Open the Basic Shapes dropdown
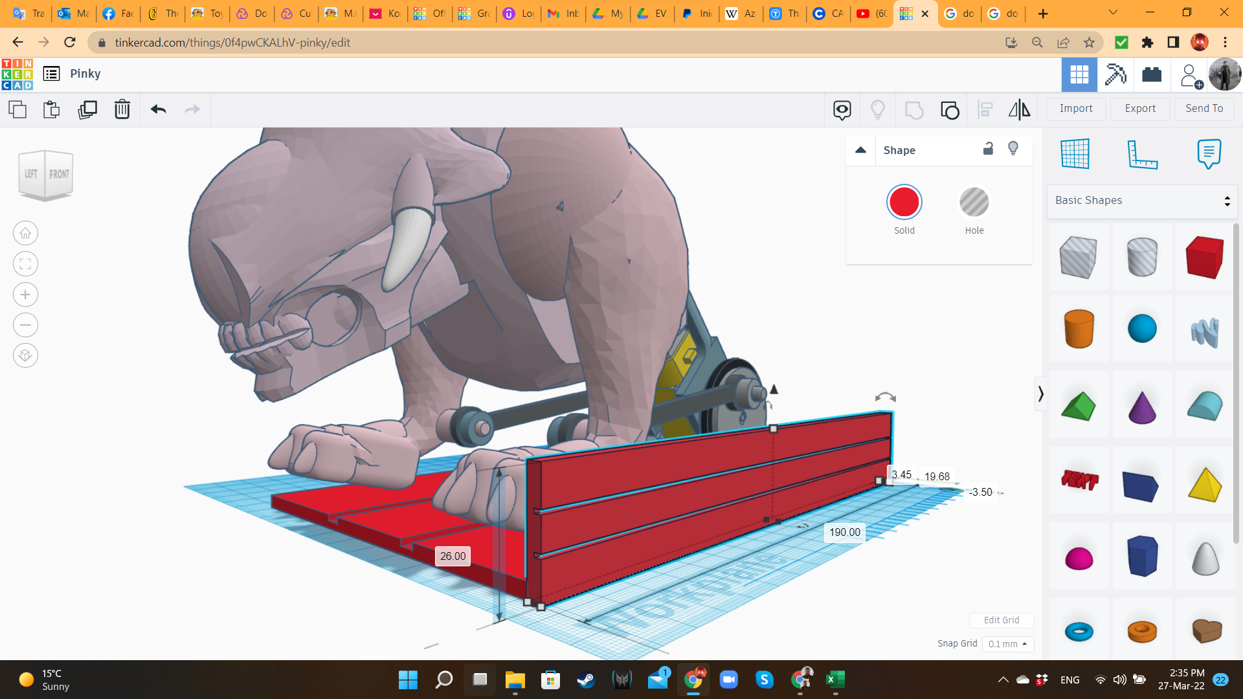Viewport: 1243px width, 699px height. [1142, 201]
